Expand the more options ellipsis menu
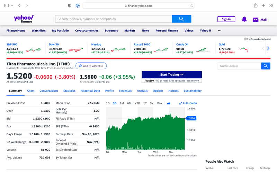 click(x=220, y=30)
